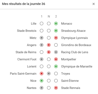Pick the green Nice home win radio
Image resolution: width=98 pixels, height=94 pixels.
pyautogui.click(x=42, y=81)
